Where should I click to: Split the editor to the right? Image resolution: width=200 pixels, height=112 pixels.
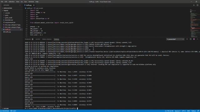point(197,5)
